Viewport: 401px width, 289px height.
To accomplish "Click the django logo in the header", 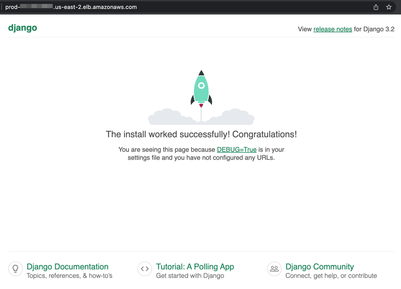I will click(x=23, y=28).
